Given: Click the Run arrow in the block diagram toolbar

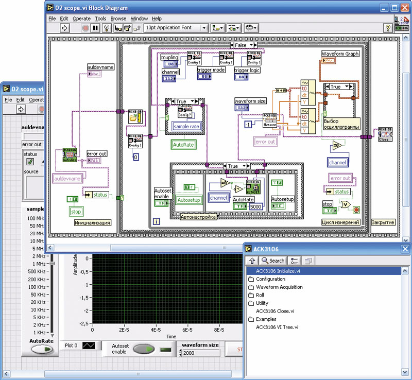Looking at the screenshot, I should point(65,28).
